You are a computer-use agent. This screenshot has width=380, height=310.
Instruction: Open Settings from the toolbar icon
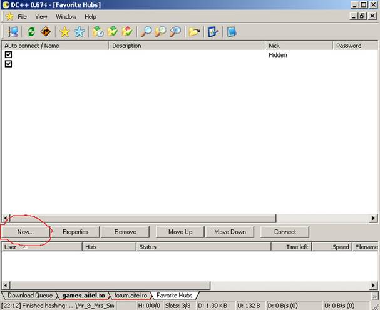pos(213,32)
